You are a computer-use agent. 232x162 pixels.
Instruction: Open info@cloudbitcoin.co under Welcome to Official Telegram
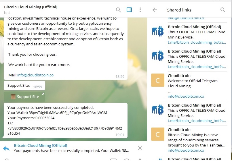(x=186, y=96)
